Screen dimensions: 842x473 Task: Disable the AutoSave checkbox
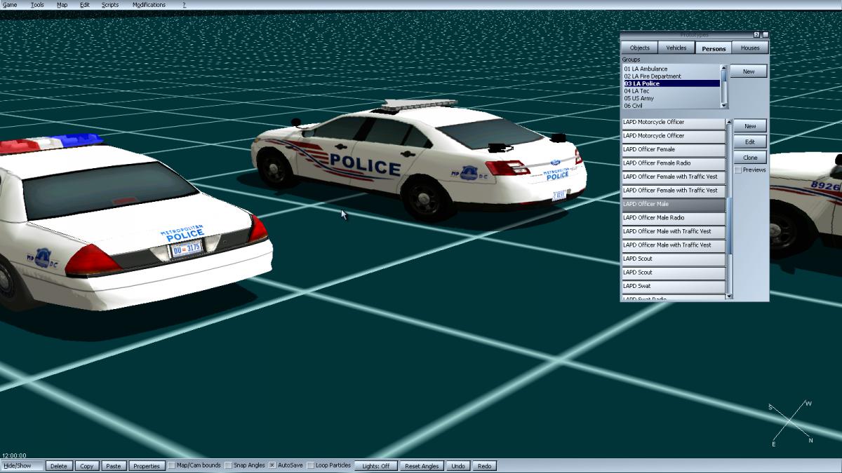tap(272, 465)
